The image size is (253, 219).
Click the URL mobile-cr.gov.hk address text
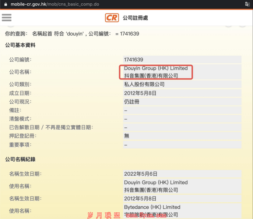[55, 4]
